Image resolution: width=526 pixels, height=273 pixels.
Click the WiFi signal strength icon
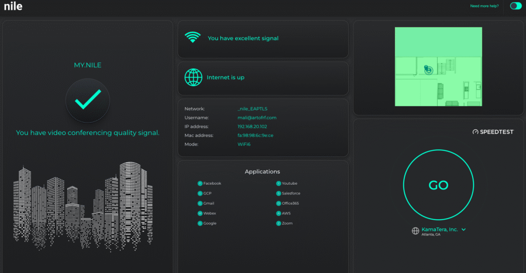click(x=193, y=37)
